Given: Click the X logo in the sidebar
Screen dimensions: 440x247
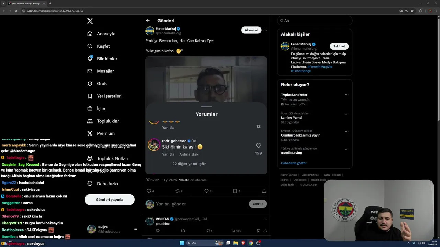Looking at the screenshot, I should 90,21.
